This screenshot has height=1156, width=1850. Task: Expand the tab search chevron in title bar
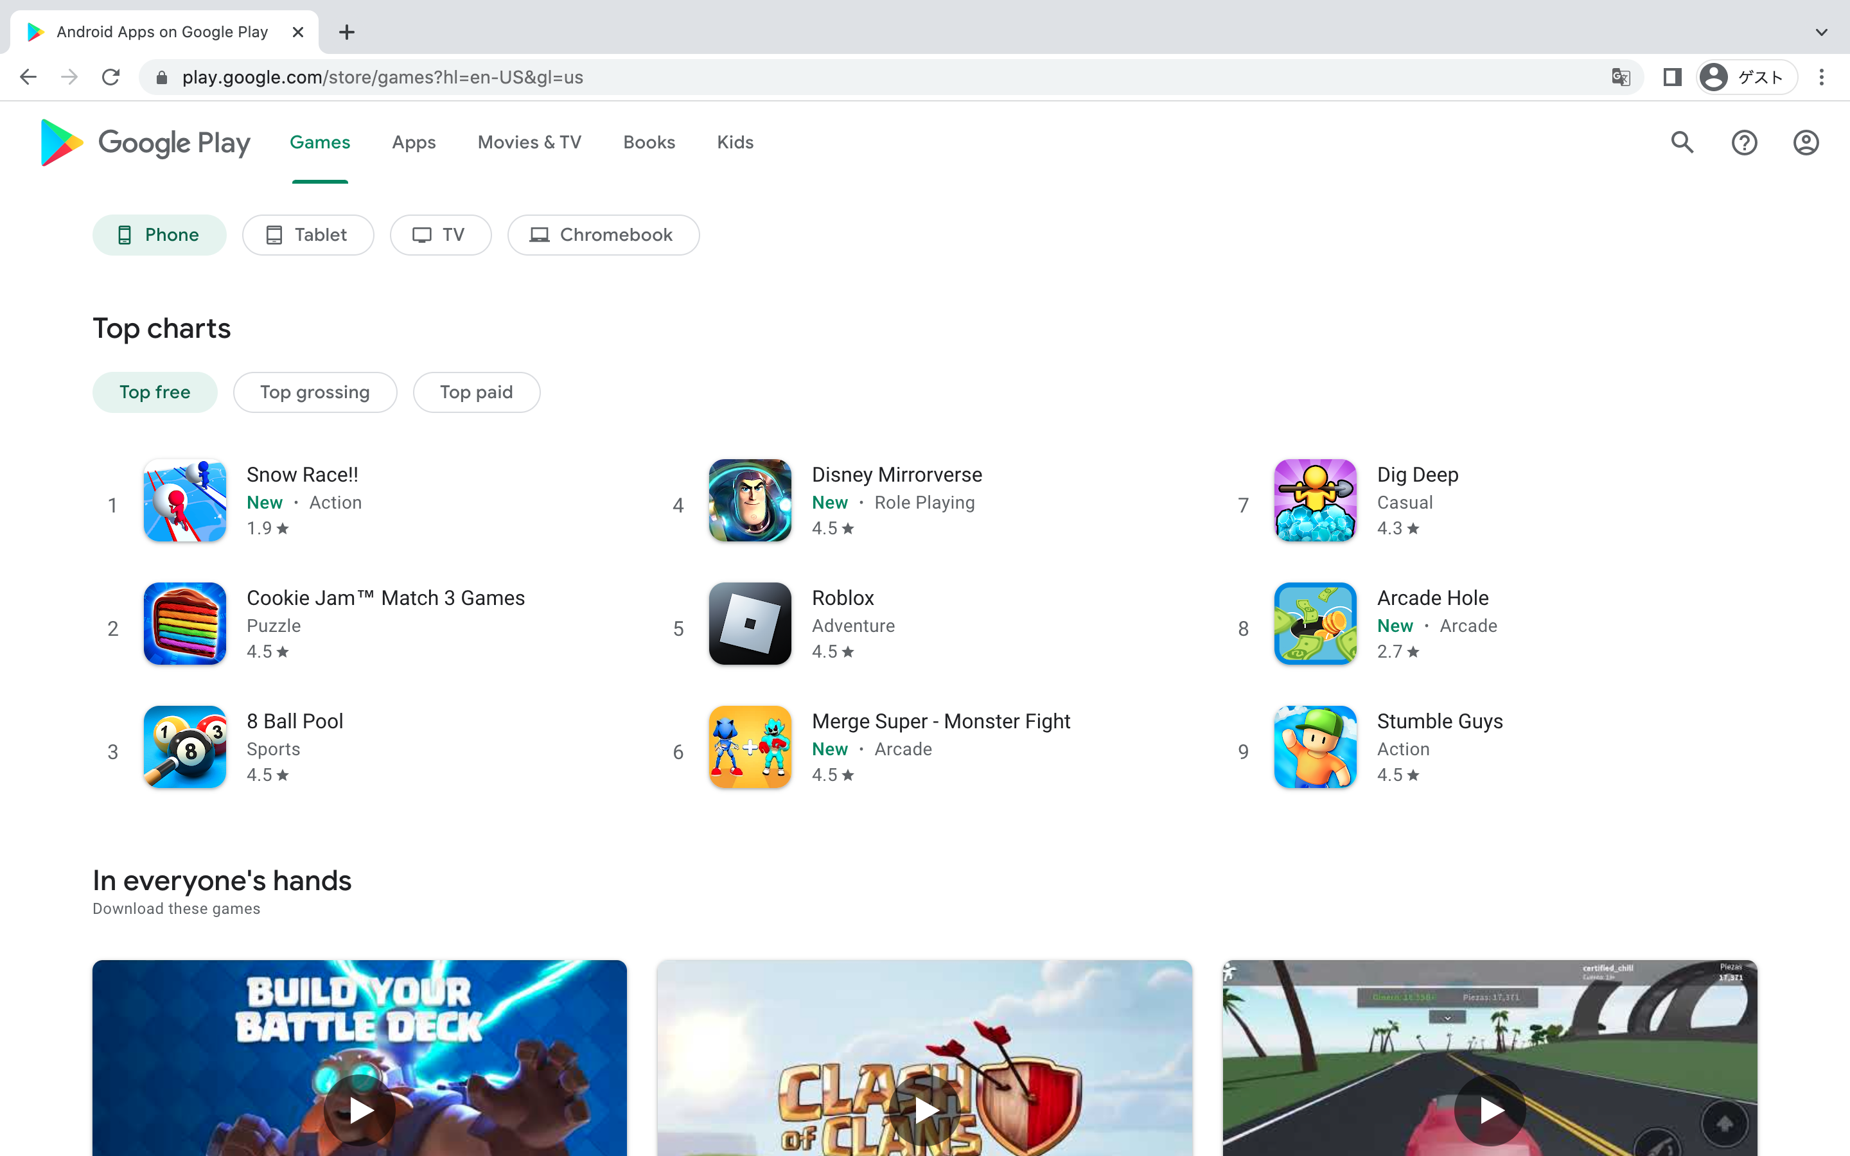point(1821,32)
